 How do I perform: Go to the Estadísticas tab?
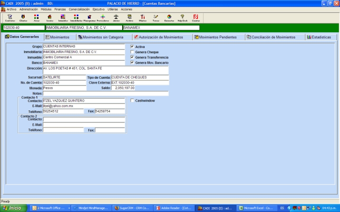click(x=319, y=37)
